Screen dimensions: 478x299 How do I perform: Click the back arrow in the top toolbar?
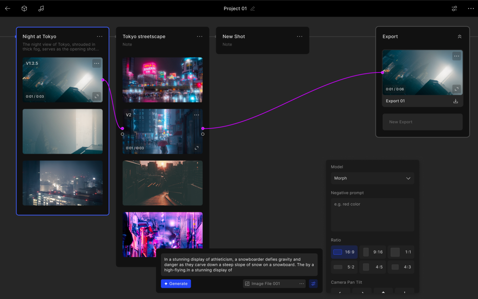coord(8,8)
